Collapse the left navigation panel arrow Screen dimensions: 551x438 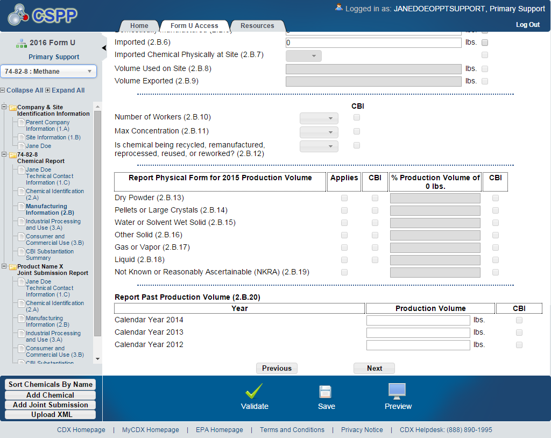click(x=104, y=48)
